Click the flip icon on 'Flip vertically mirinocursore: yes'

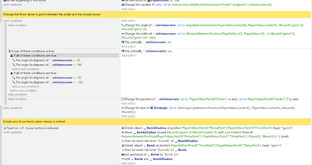coord(123,51)
